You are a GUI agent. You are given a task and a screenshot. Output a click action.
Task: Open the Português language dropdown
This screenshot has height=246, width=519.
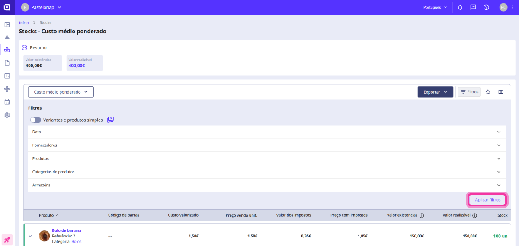[x=435, y=7]
